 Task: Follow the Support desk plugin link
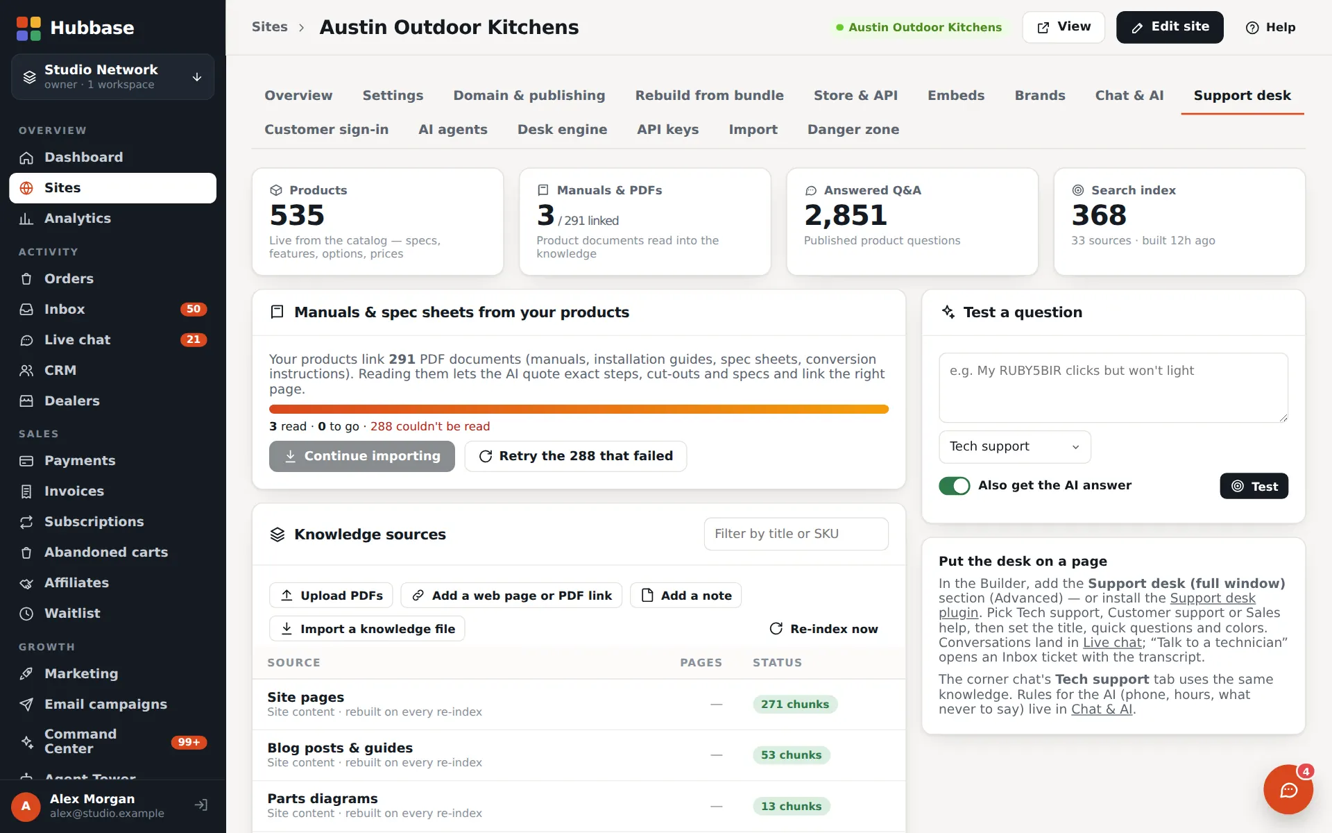click(x=1097, y=605)
